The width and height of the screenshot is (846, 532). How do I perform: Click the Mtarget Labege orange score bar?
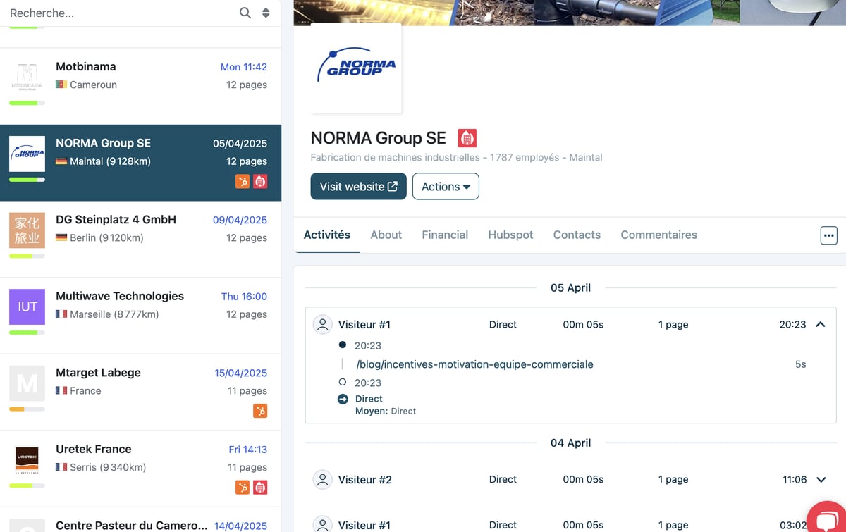click(x=27, y=409)
